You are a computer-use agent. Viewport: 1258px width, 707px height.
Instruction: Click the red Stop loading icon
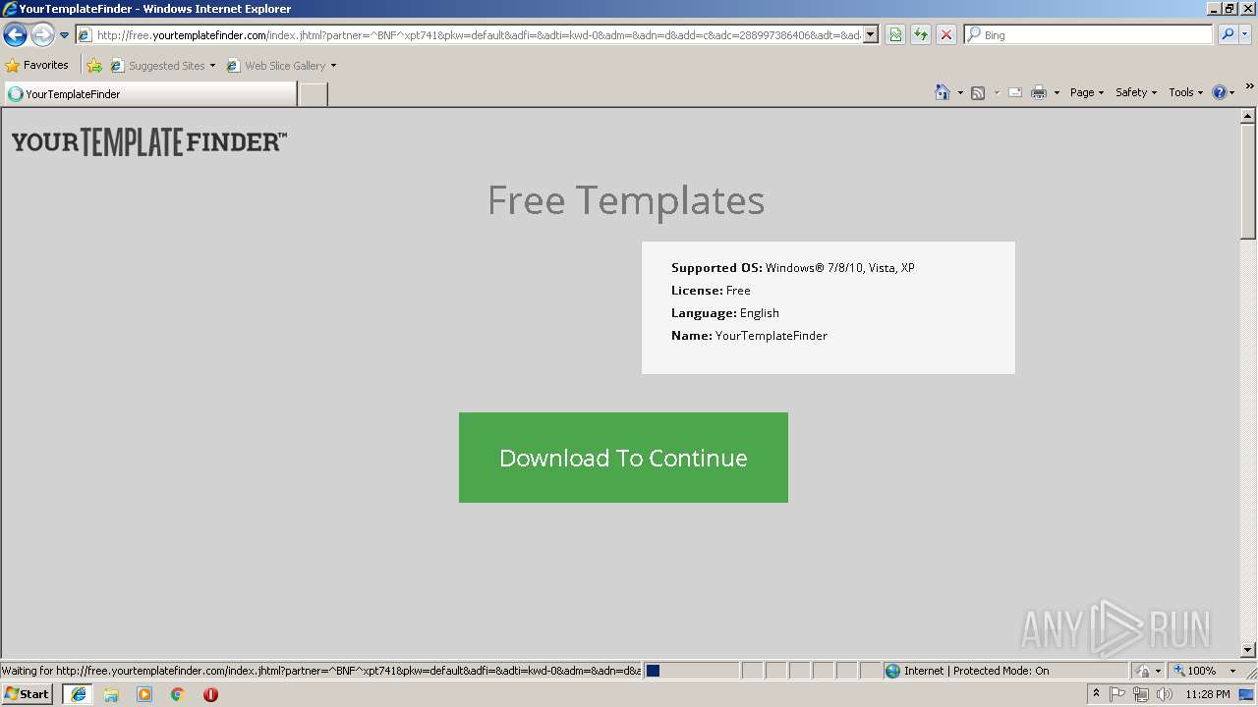pos(946,35)
